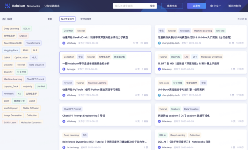Select the Data Visualize sidebar tag

[x=37, y=65]
